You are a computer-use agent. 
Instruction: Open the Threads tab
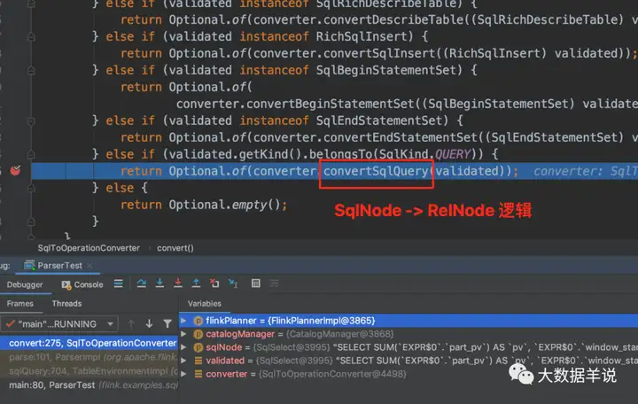[66, 304]
